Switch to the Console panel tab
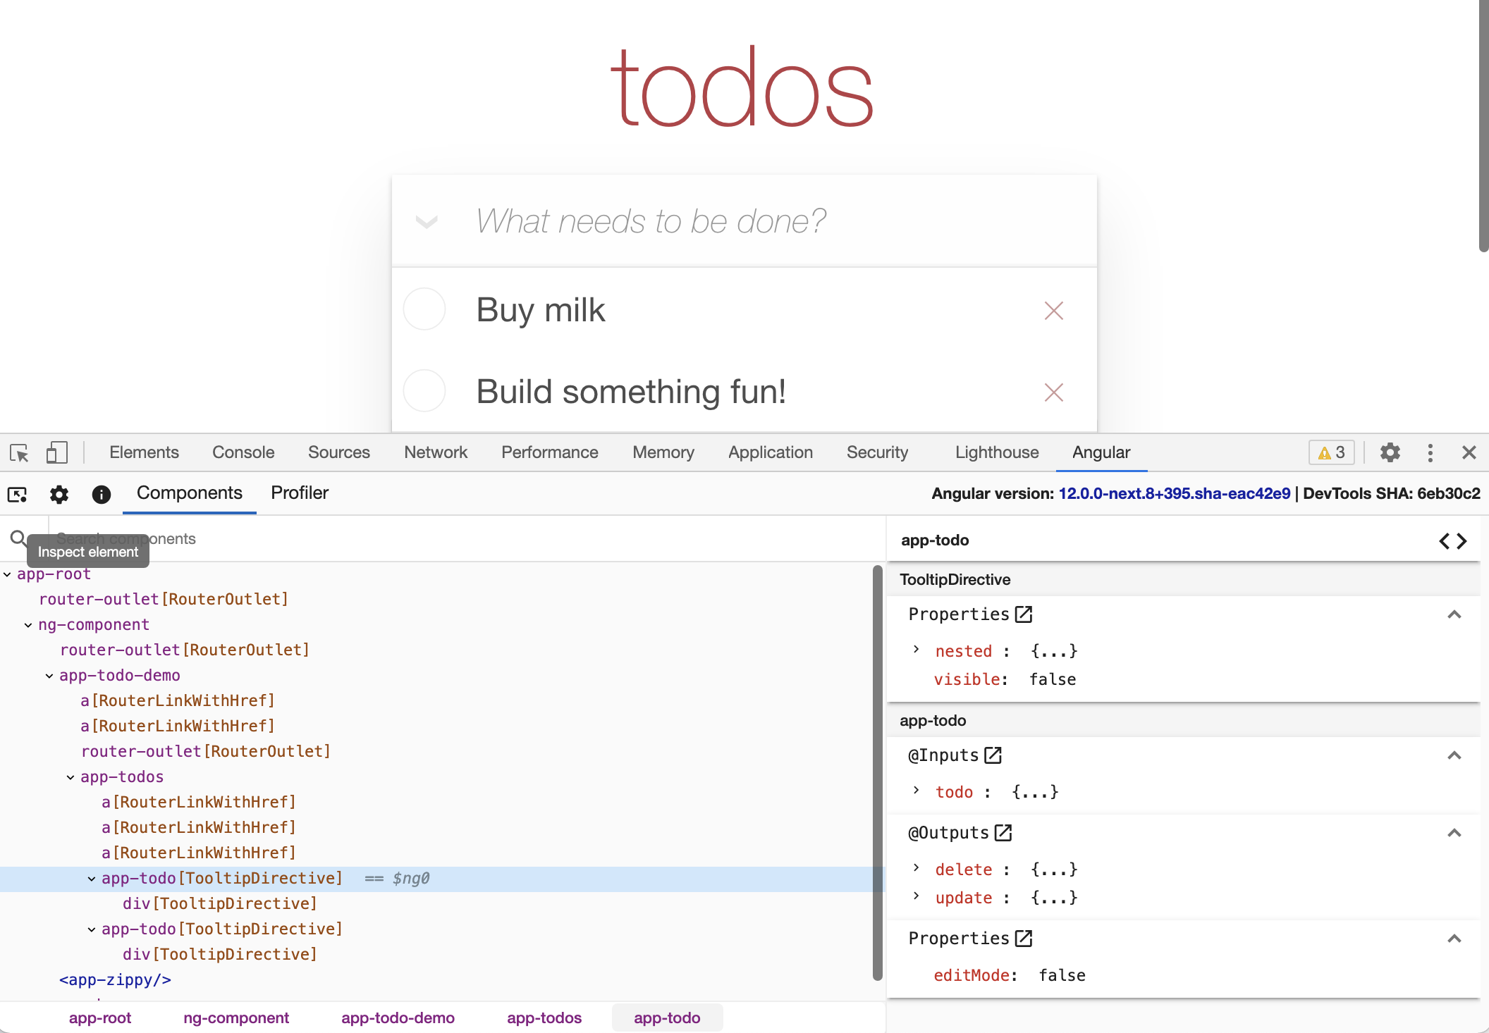Screen dimensions: 1489x1033 coord(243,452)
